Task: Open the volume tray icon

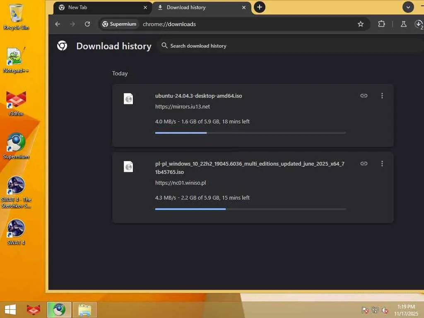Action: (x=385, y=310)
